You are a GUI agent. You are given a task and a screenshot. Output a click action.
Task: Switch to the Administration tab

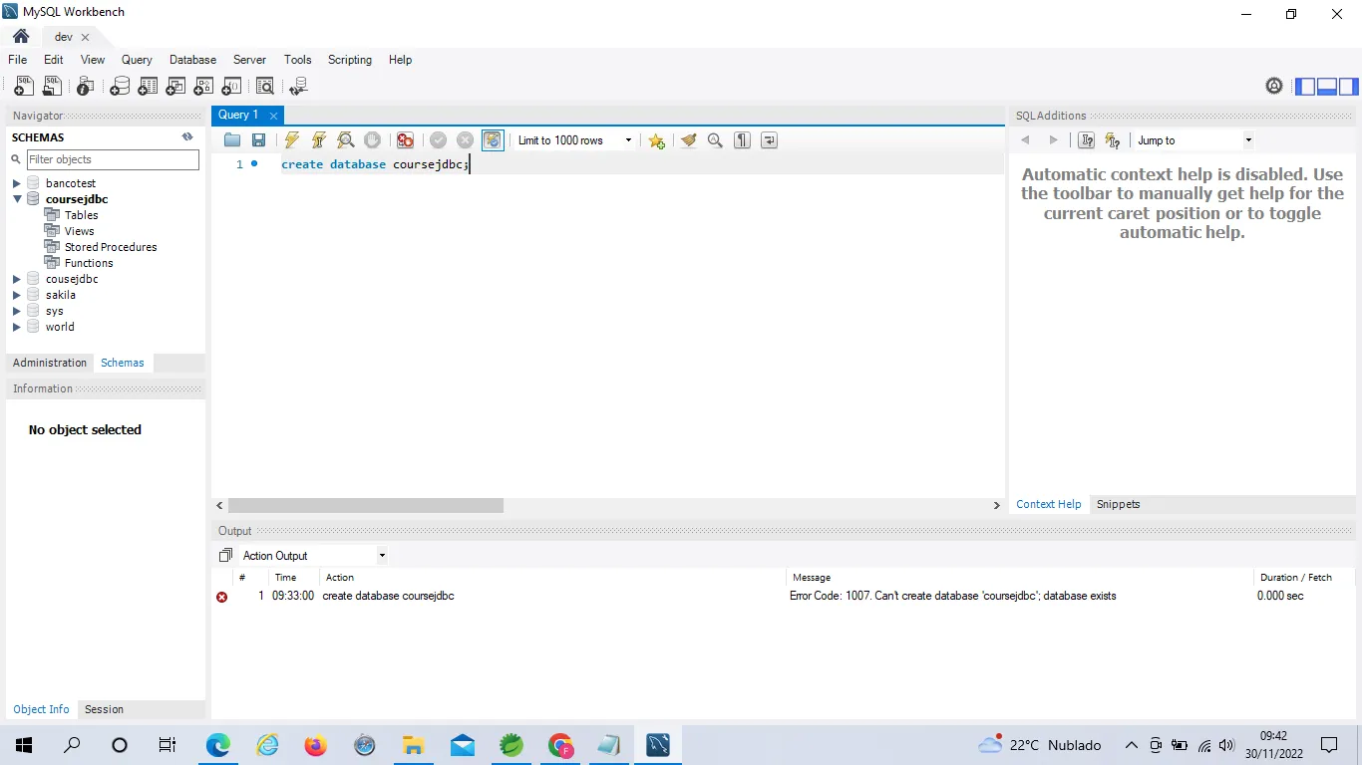50,363
